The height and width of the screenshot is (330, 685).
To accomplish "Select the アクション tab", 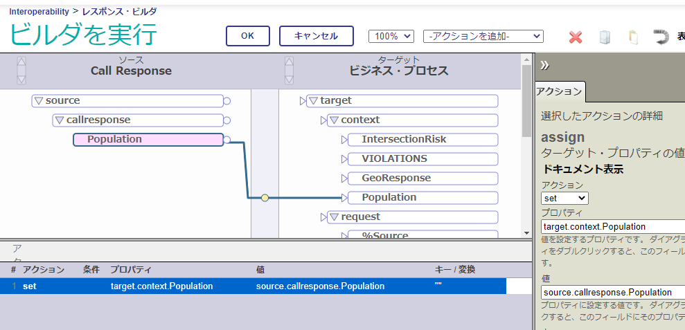I will pyautogui.click(x=560, y=91).
